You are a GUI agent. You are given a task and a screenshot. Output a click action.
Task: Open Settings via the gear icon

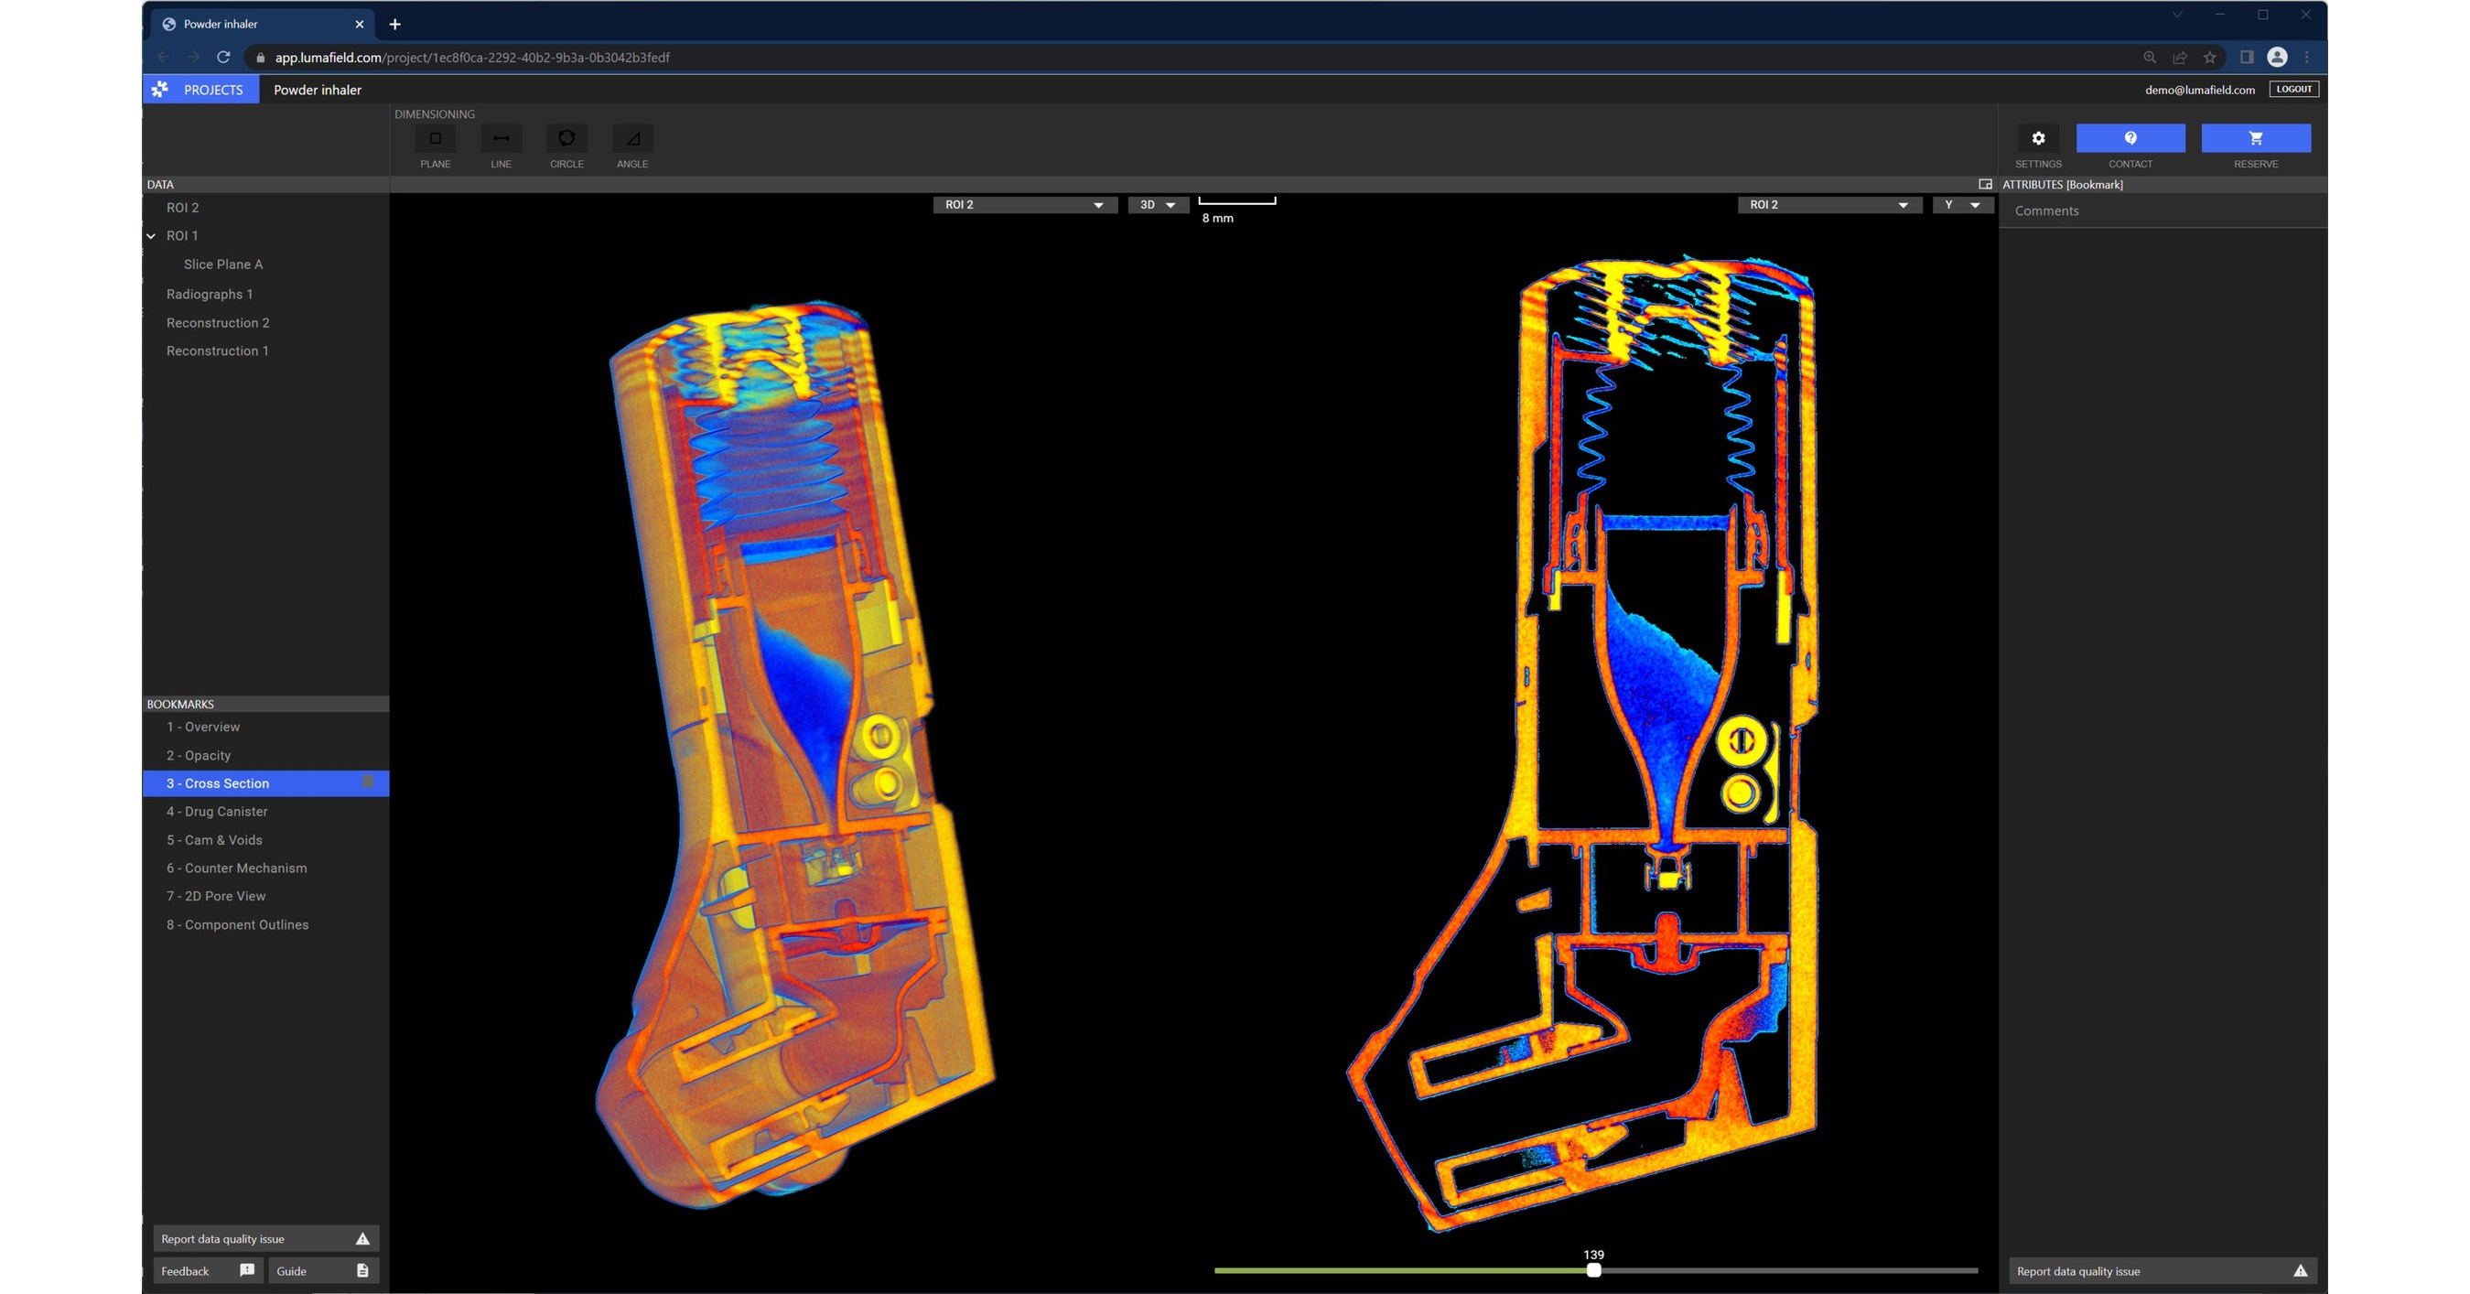click(x=2037, y=138)
